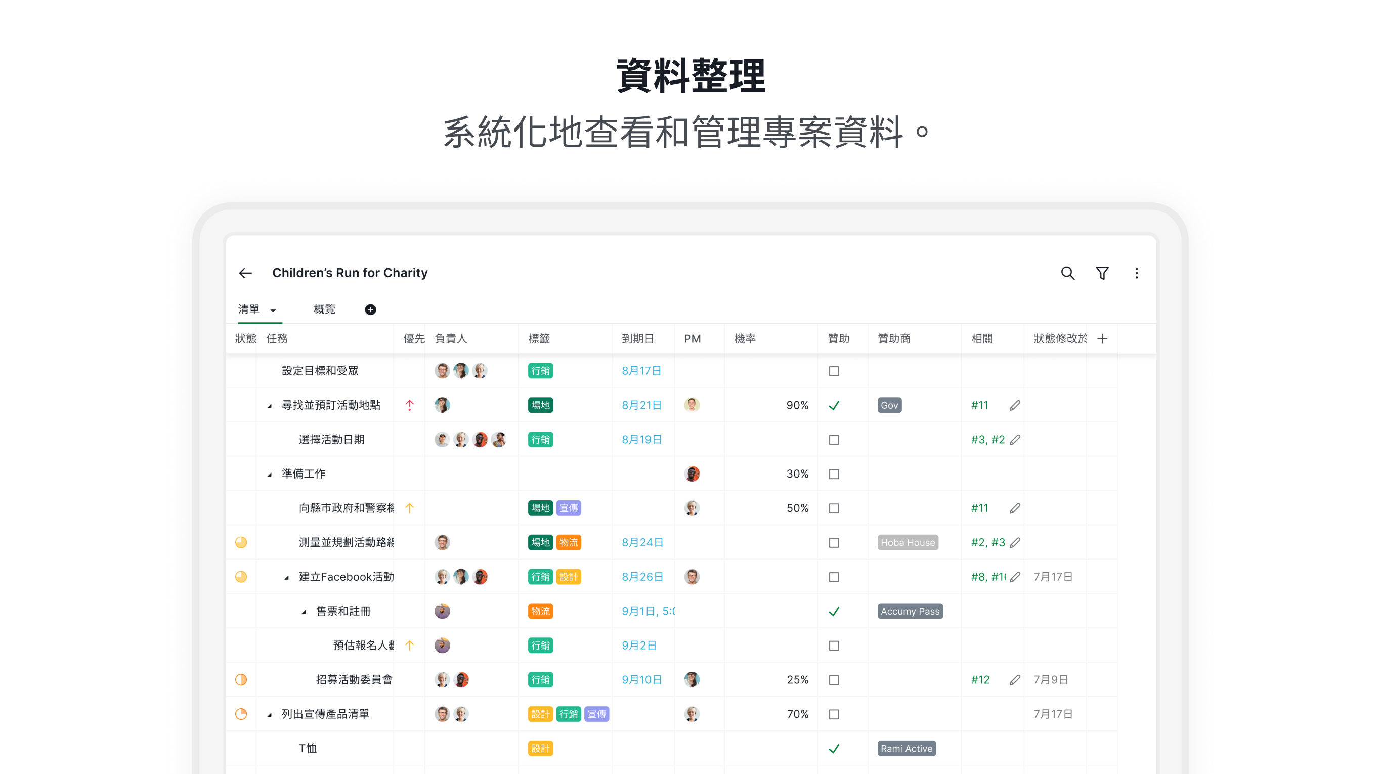The height and width of the screenshot is (774, 1381).
Task: Check sponsorship box for 選擇活動日期
Action: pos(834,440)
